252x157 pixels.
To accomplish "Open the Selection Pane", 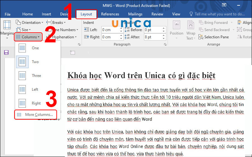I will [214, 37].
